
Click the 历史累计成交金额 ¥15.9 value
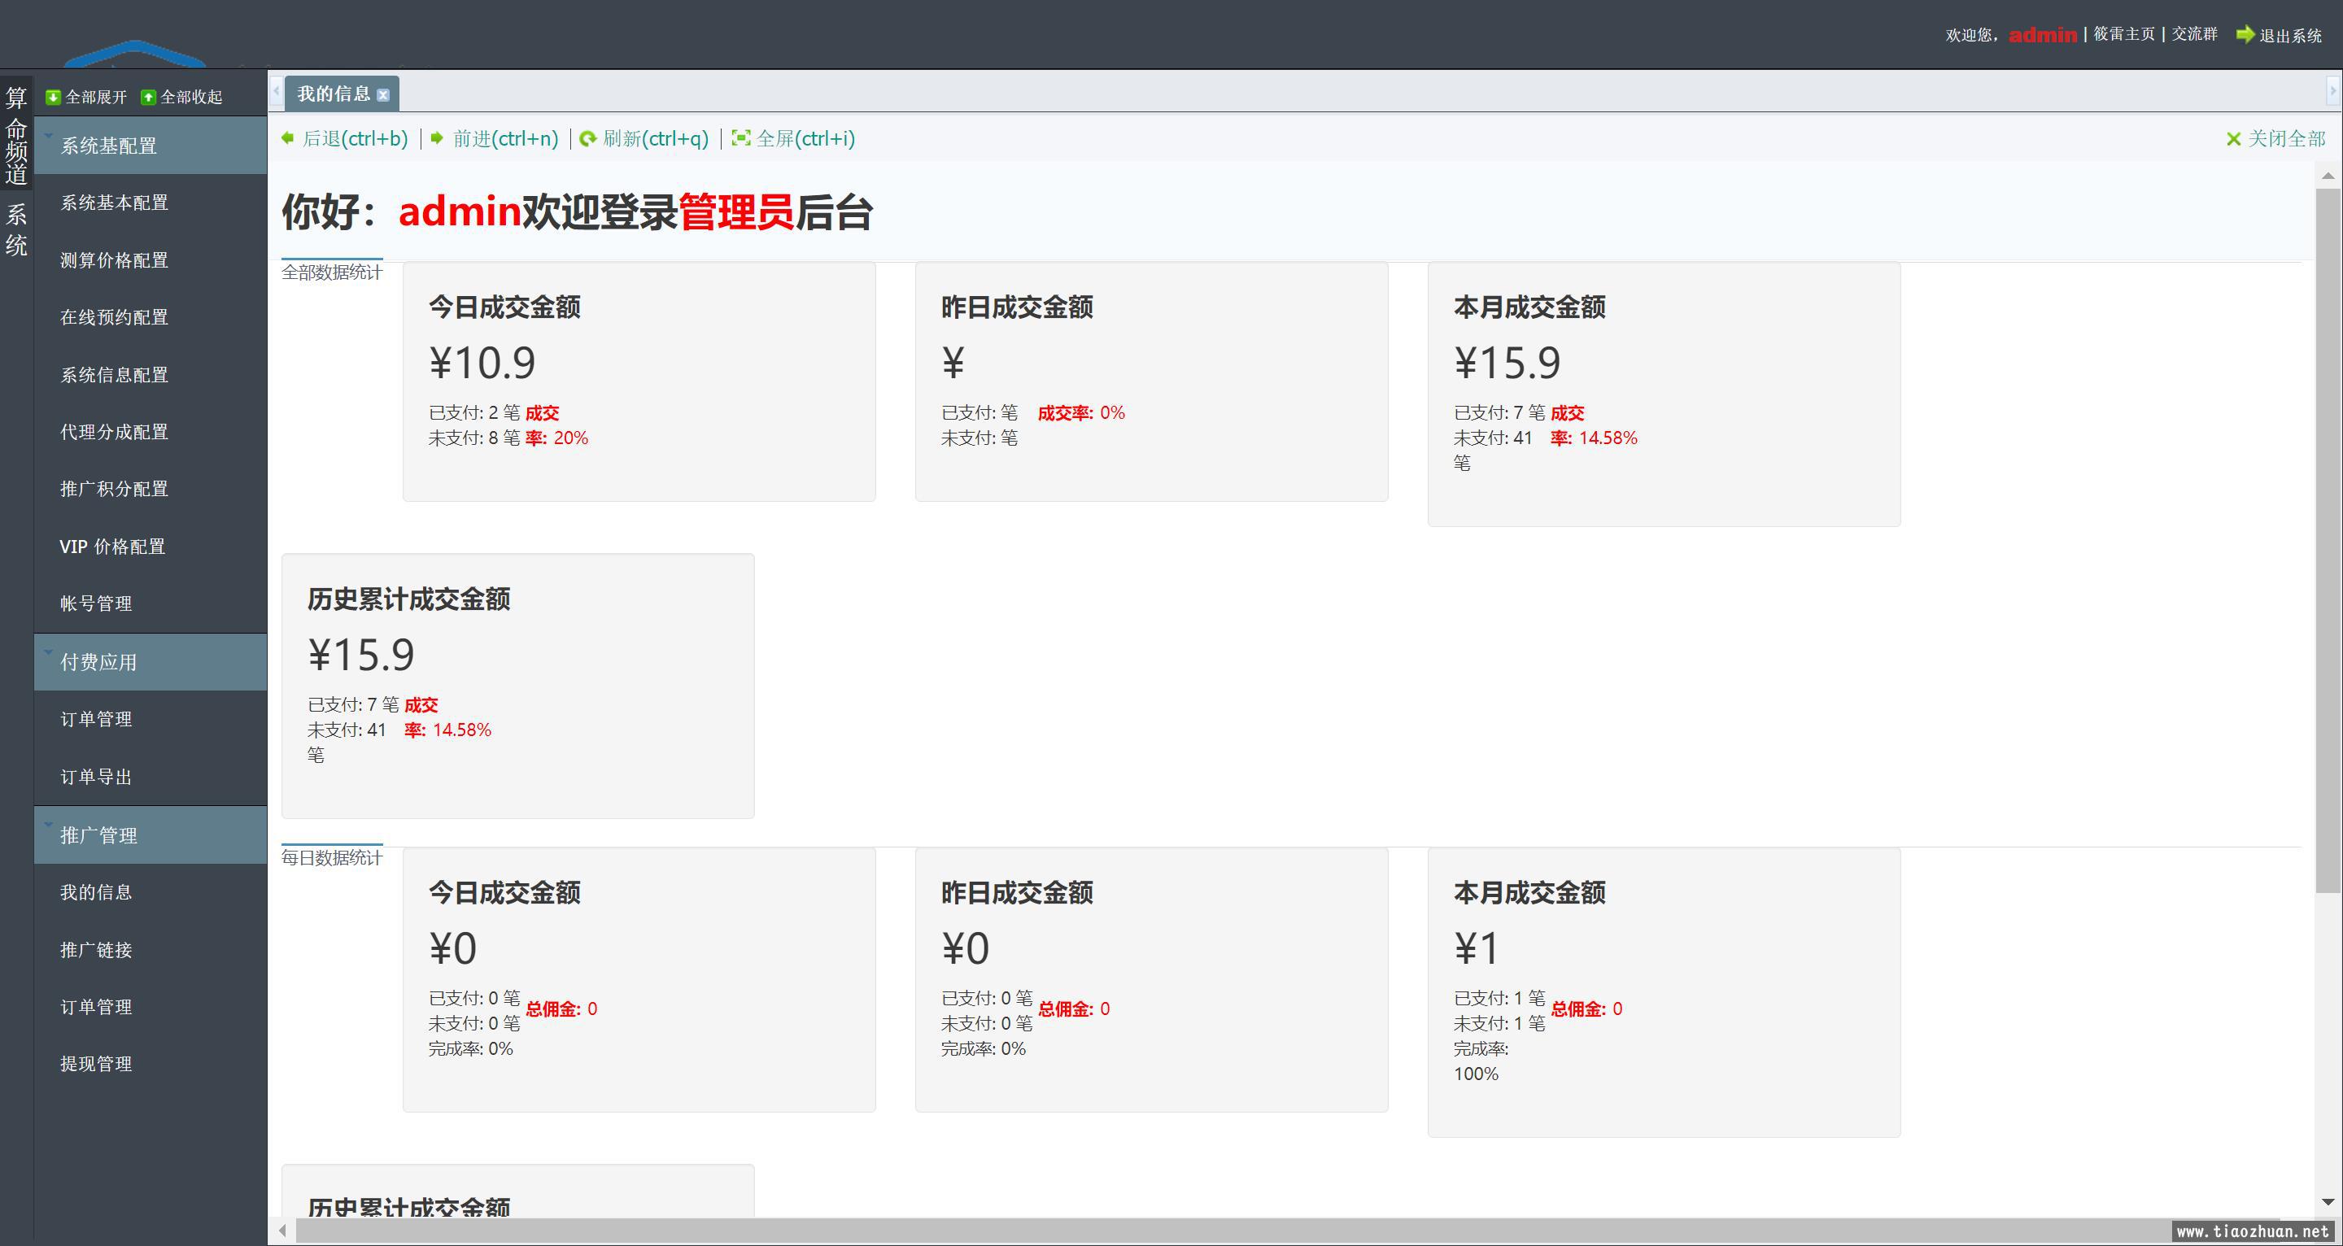click(361, 655)
